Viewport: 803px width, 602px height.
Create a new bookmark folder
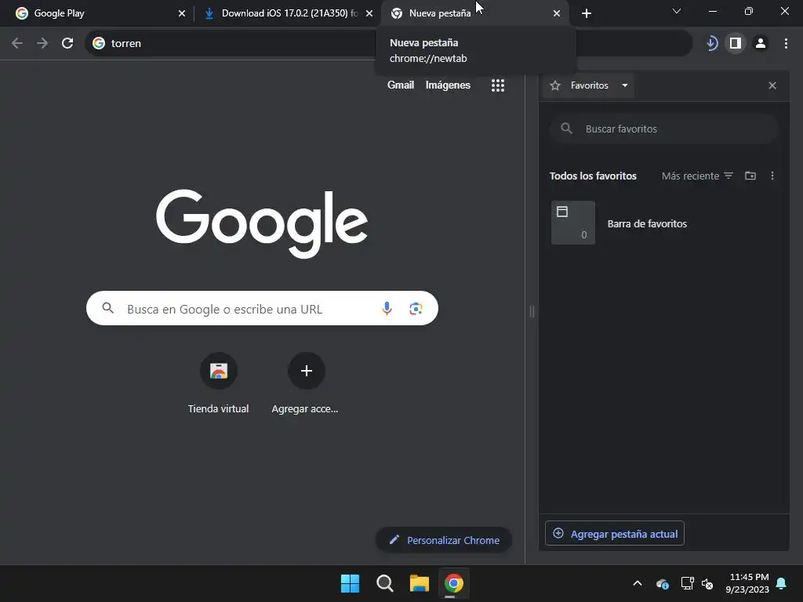pyautogui.click(x=750, y=176)
